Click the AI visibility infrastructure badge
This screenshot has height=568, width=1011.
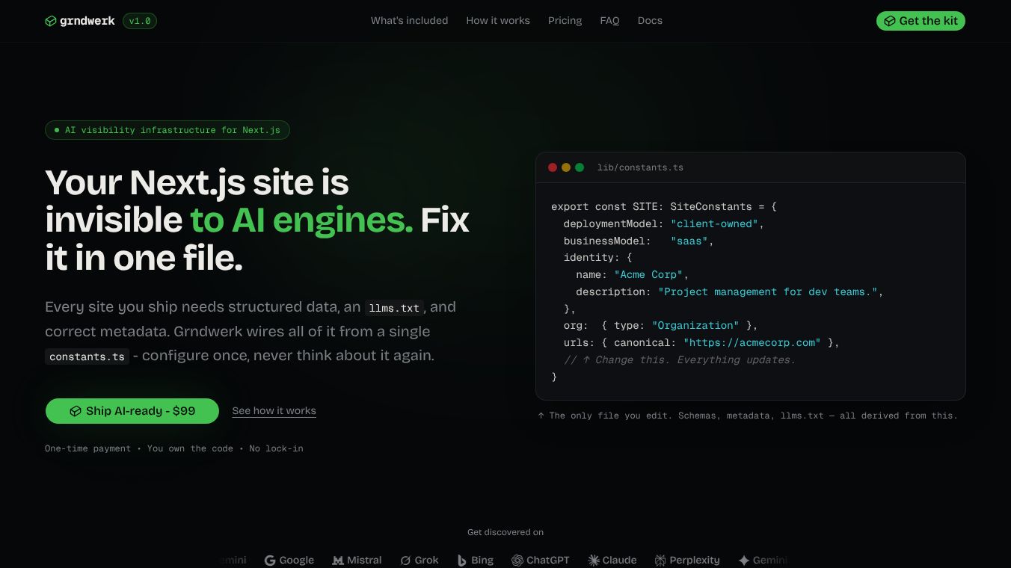tap(168, 130)
